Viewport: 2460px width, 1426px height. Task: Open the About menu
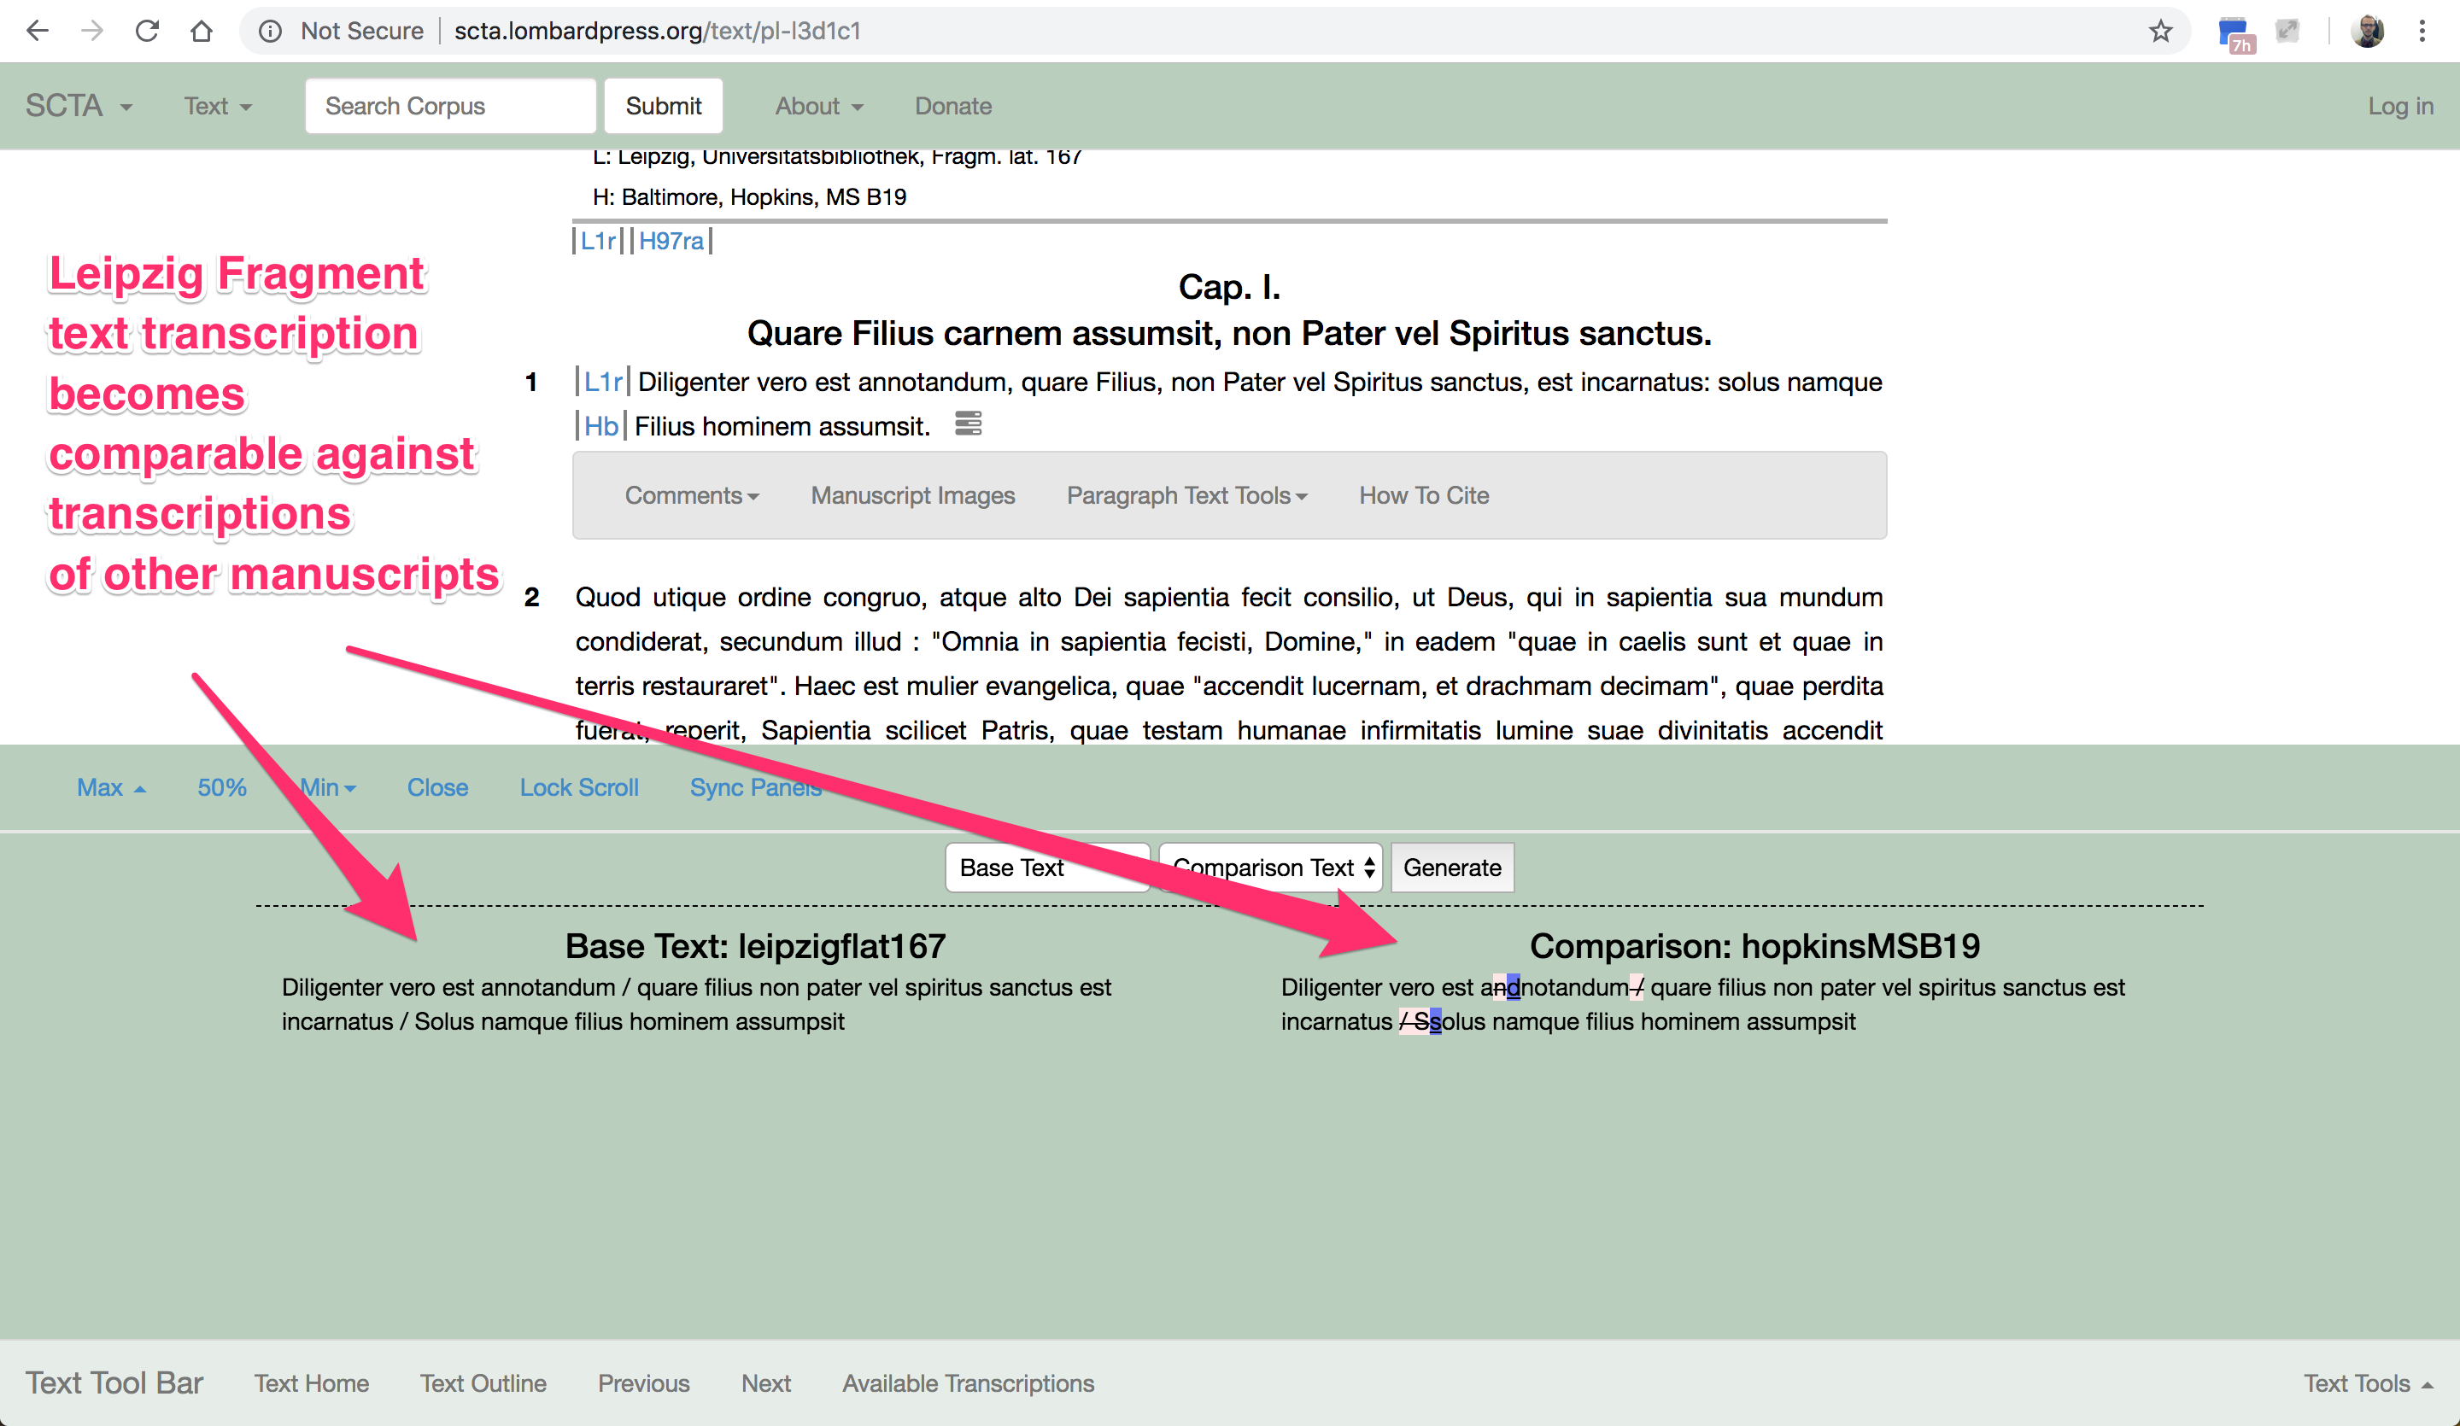coord(818,105)
